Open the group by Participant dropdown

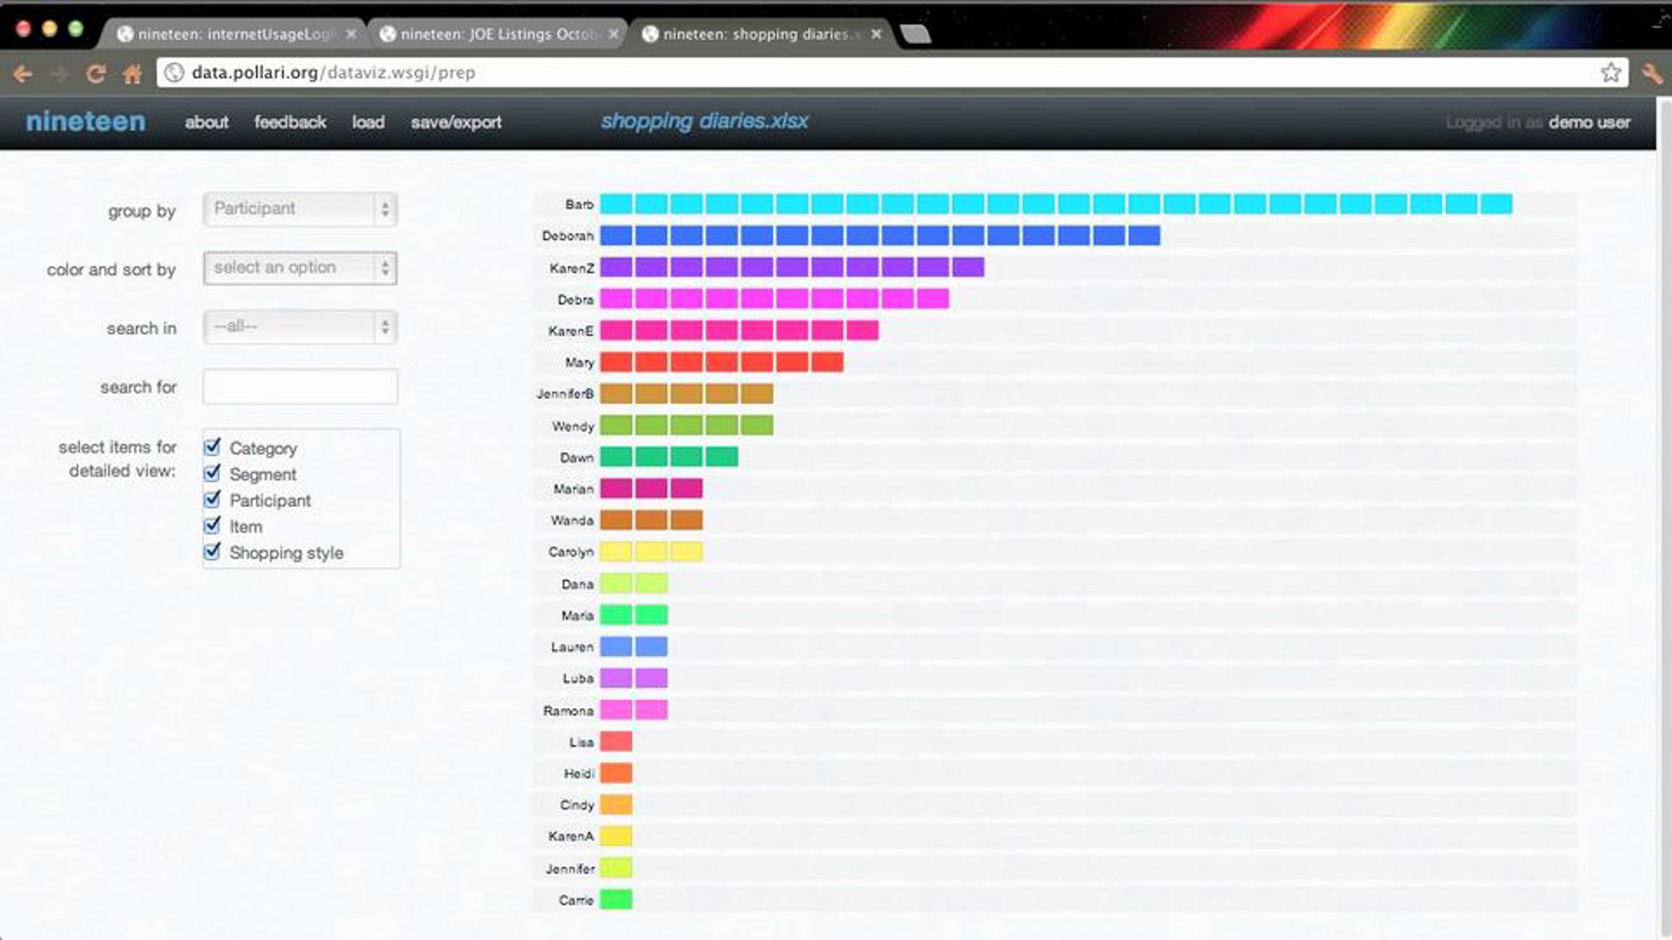tap(300, 209)
